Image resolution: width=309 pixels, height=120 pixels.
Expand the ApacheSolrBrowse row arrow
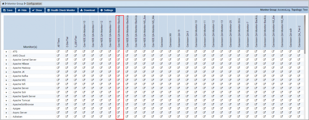click(x=6, y=105)
